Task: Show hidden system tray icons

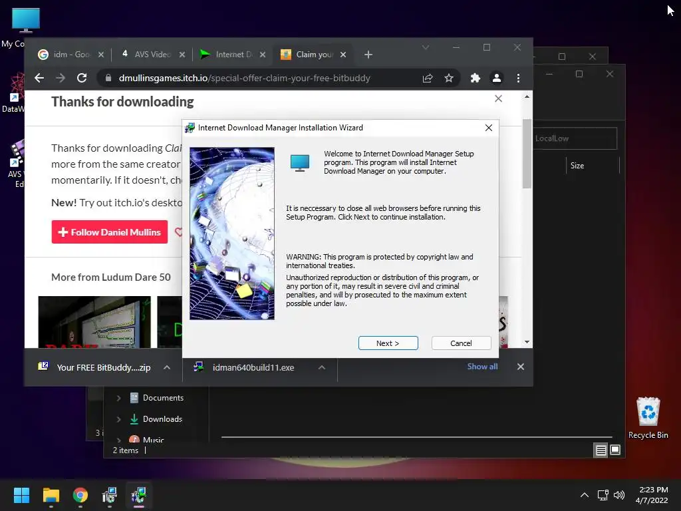Action: click(x=585, y=495)
